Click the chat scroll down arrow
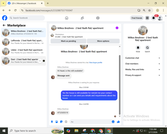The height and width of the screenshot is (134, 167). pyautogui.click(x=120, y=116)
